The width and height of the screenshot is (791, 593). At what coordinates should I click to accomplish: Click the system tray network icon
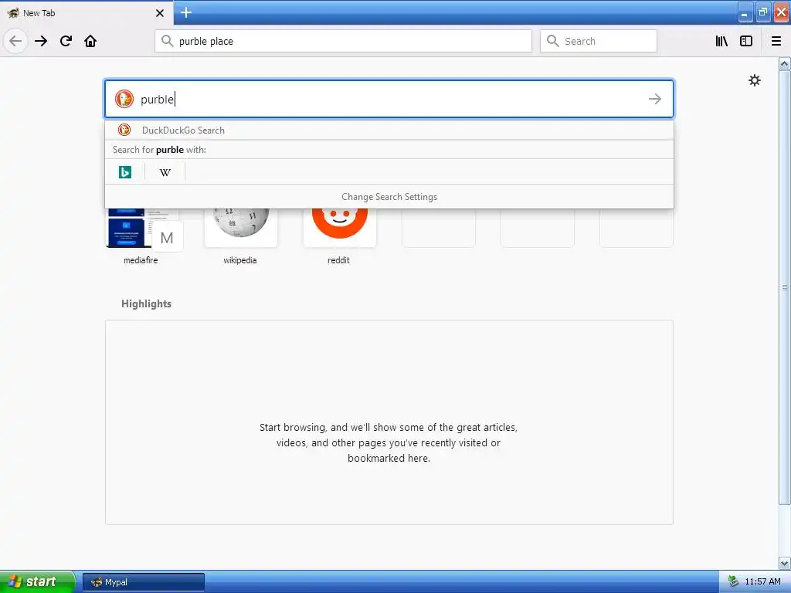[733, 582]
